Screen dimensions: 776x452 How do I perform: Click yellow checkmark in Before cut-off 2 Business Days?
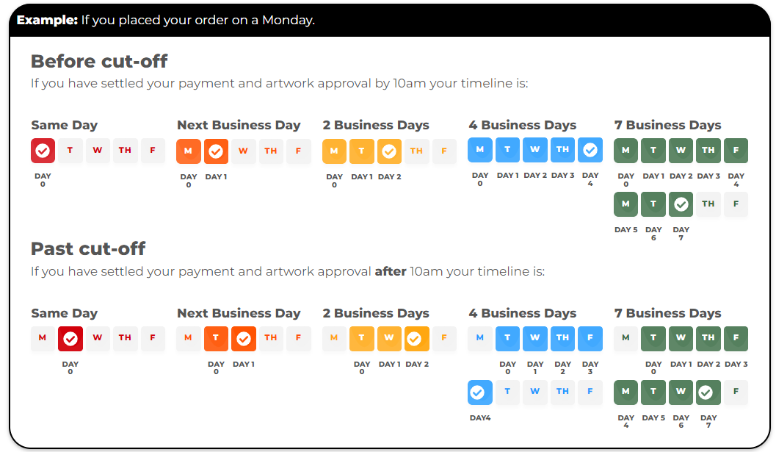pyautogui.click(x=389, y=151)
